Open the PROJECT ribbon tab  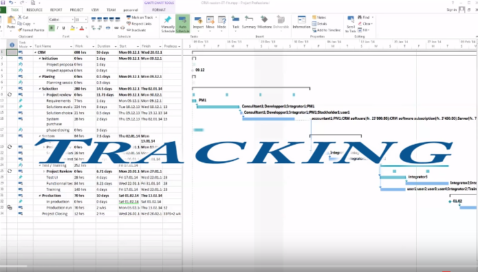[x=76, y=10]
